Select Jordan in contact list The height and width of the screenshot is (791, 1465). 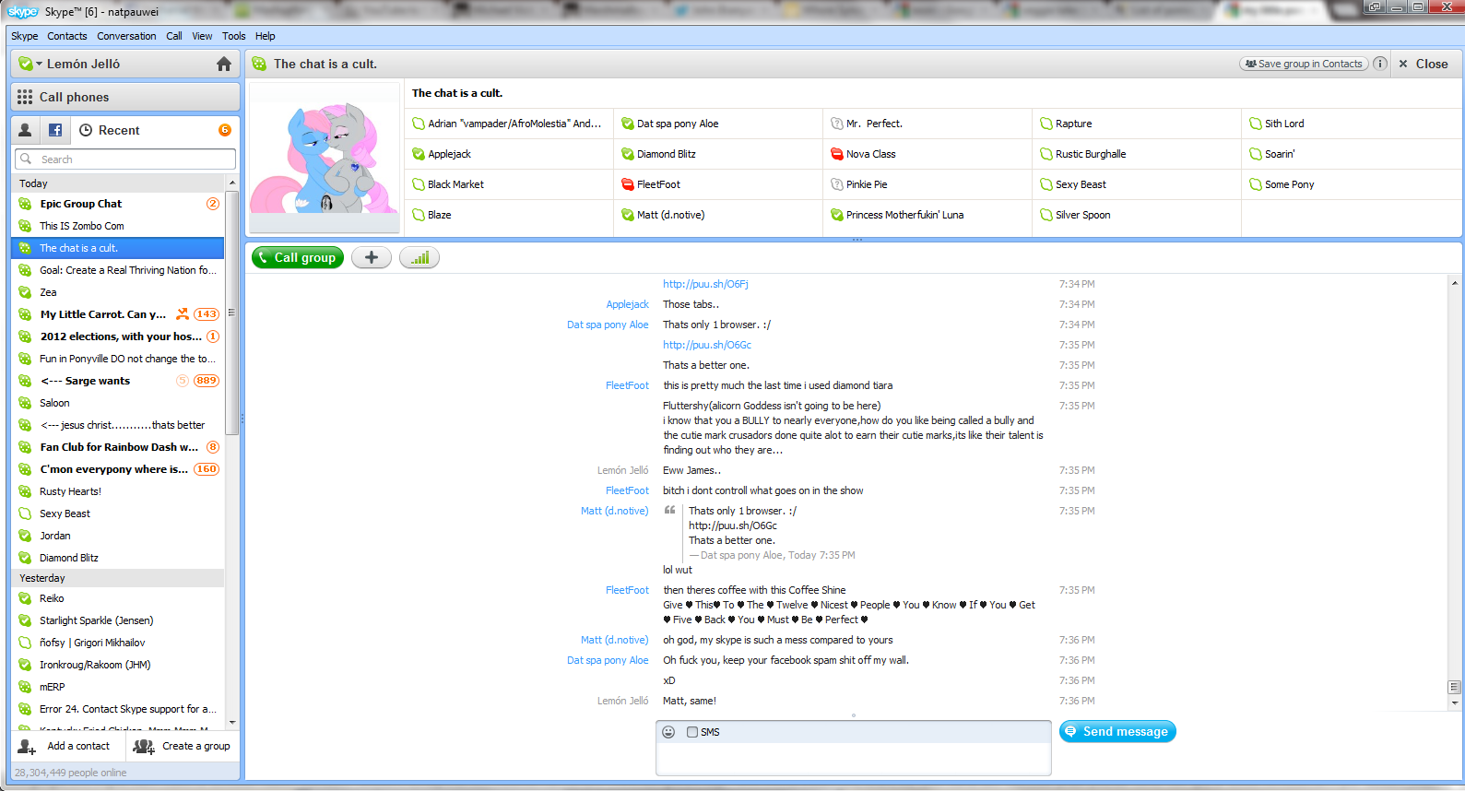(x=118, y=536)
